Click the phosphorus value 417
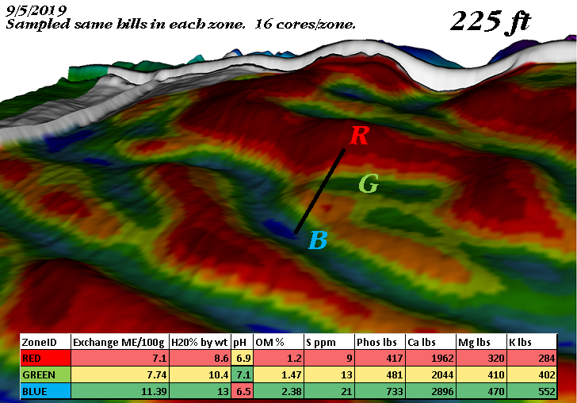This screenshot has height=403, width=577. [x=380, y=358]
